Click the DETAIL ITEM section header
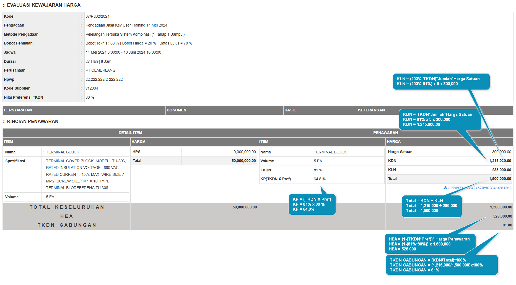Viewport: 516px width, 285px height. (x=130, y=133)
